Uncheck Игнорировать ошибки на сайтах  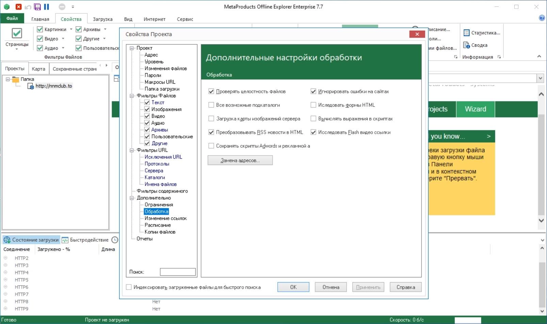click(x=313, y=91)
